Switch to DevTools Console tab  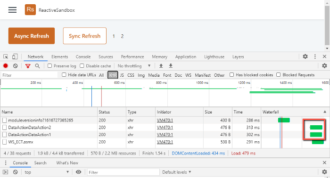coord(83,57)
